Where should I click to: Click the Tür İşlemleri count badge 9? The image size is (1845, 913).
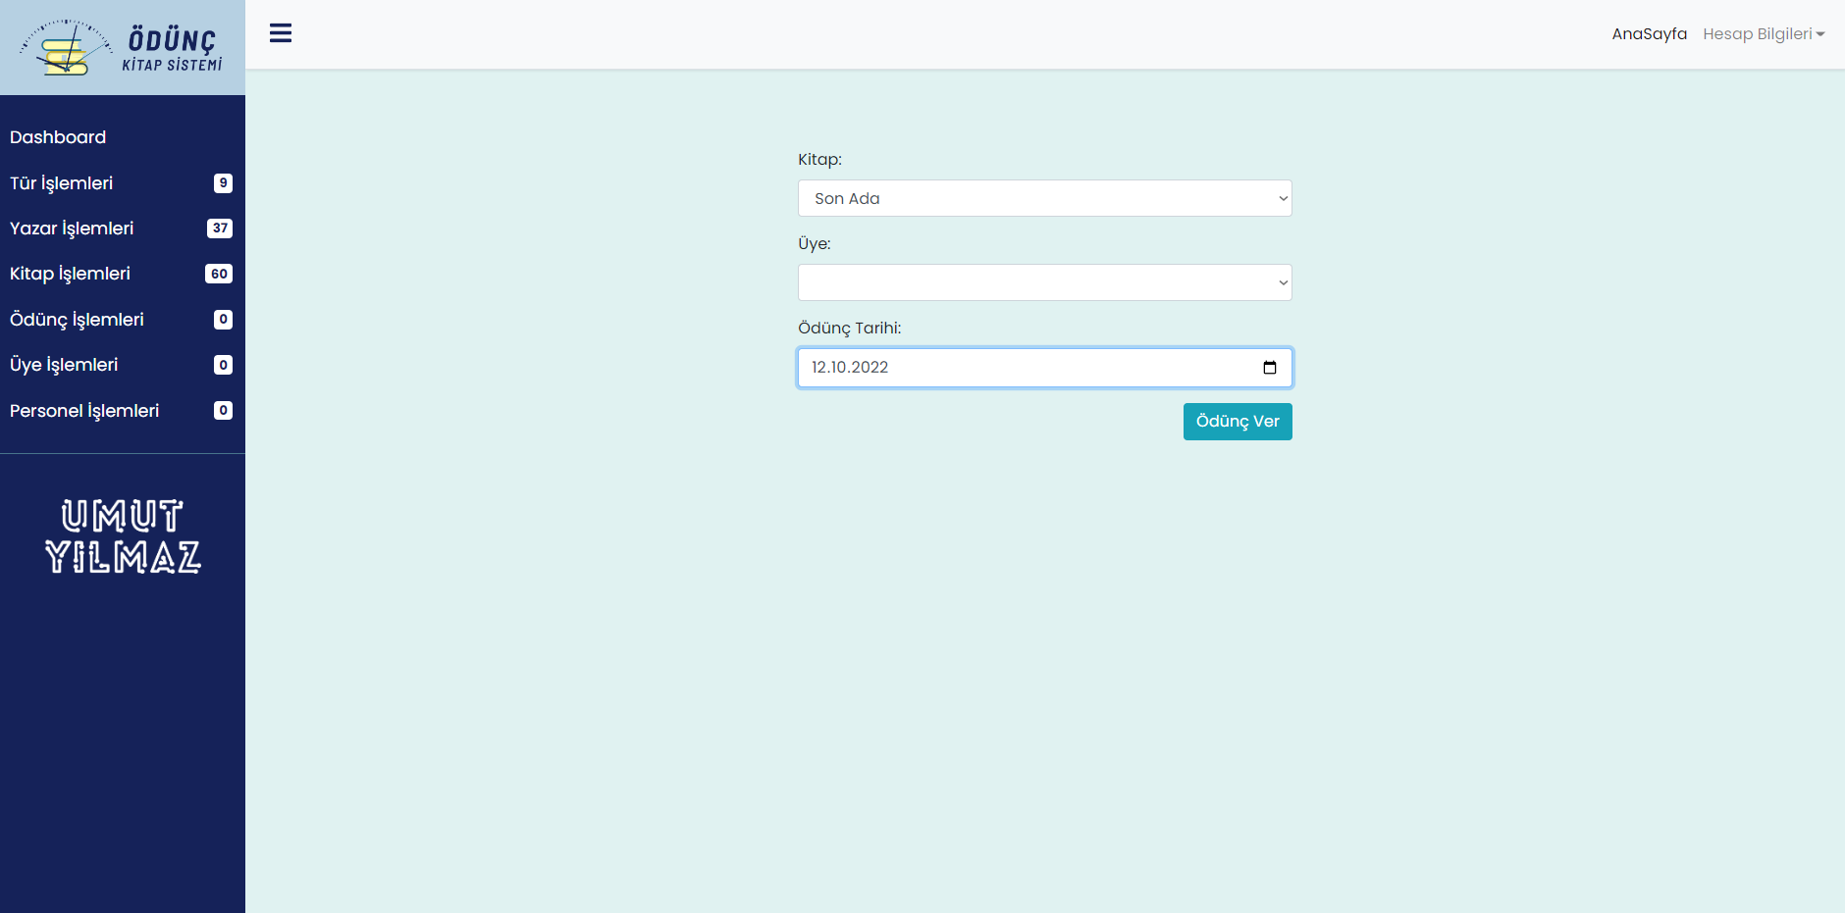point(223,183)
